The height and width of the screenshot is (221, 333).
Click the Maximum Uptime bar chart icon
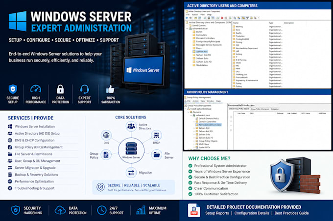tap(141, 210)
